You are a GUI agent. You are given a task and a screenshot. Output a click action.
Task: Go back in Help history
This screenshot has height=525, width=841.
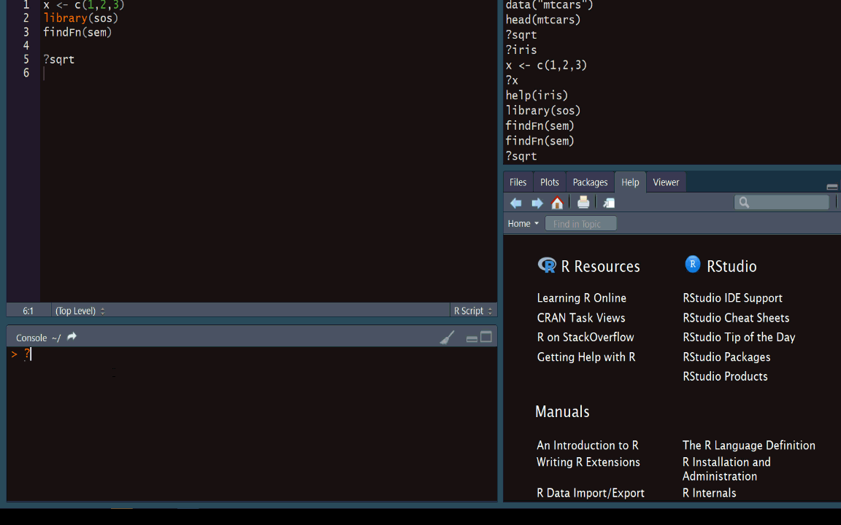516,203
